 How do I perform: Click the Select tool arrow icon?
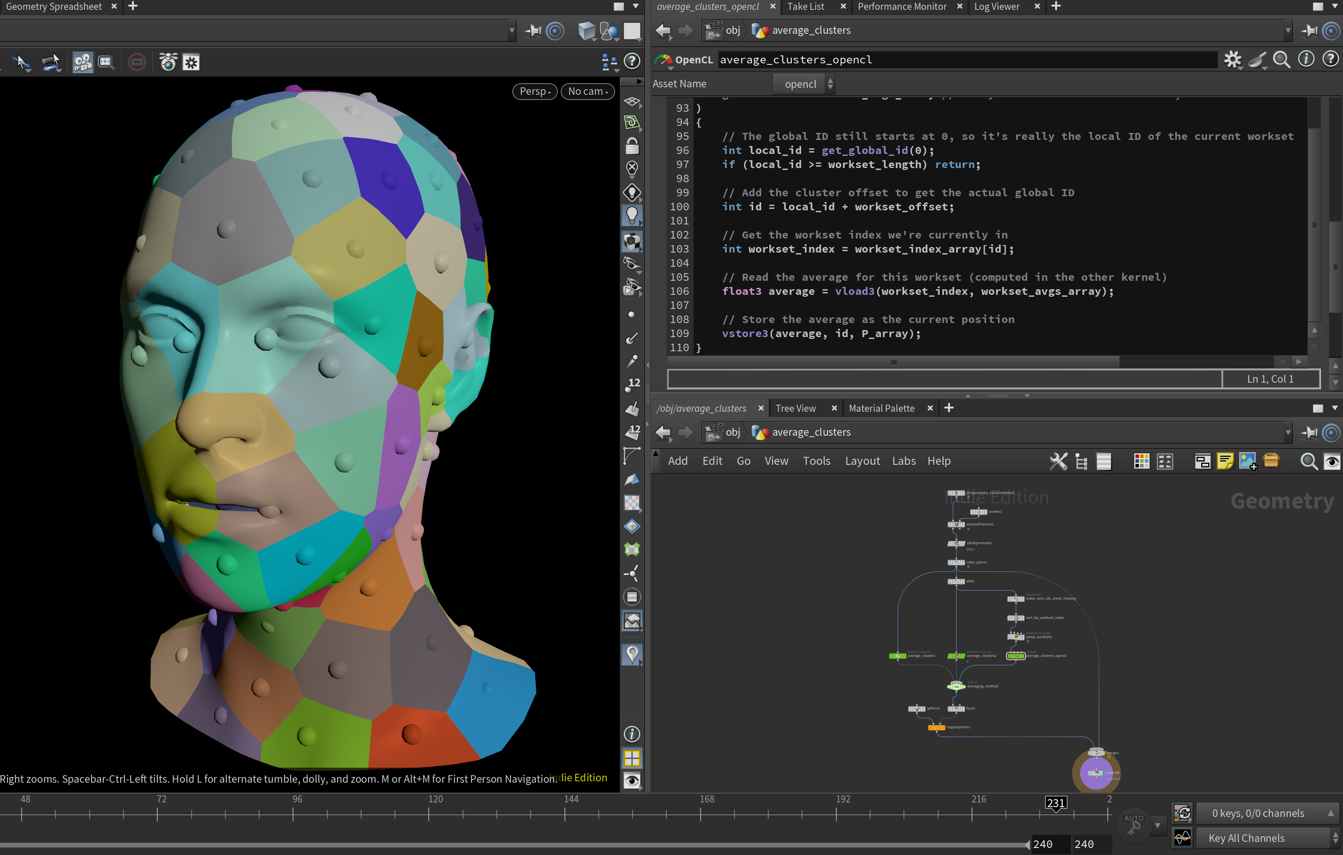pyautogui.click(x=22, y=62)
